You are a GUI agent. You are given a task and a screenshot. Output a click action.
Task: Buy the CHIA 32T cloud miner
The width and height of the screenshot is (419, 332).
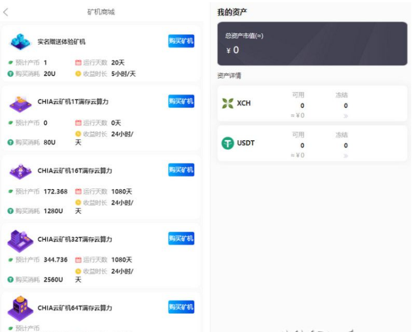(181, 238)
